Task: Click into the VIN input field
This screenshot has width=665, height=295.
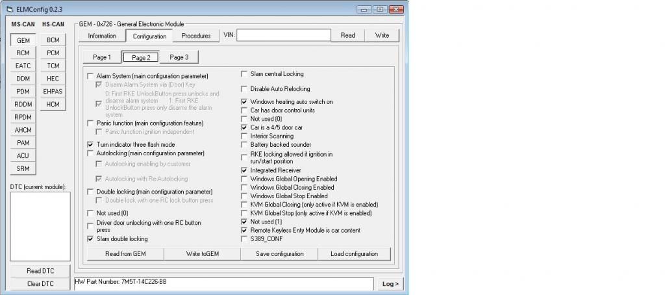Action: click(x=283, y=35)
